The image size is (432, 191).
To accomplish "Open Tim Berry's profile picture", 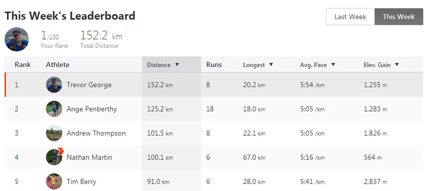I will (x=54, y=181).
